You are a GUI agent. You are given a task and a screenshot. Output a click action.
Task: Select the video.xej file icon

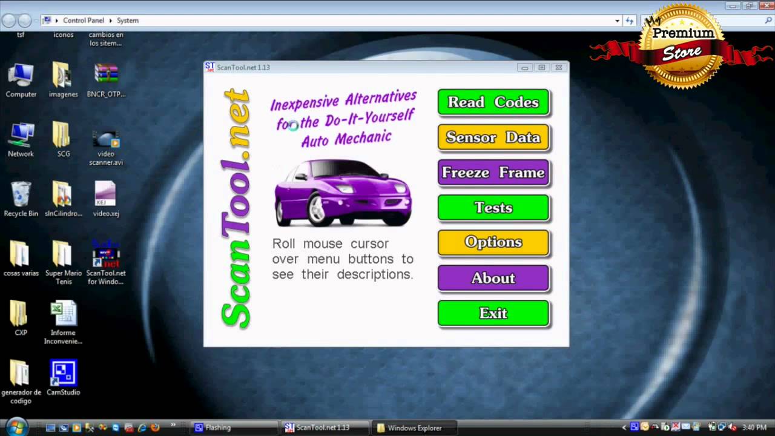(106, 199)
